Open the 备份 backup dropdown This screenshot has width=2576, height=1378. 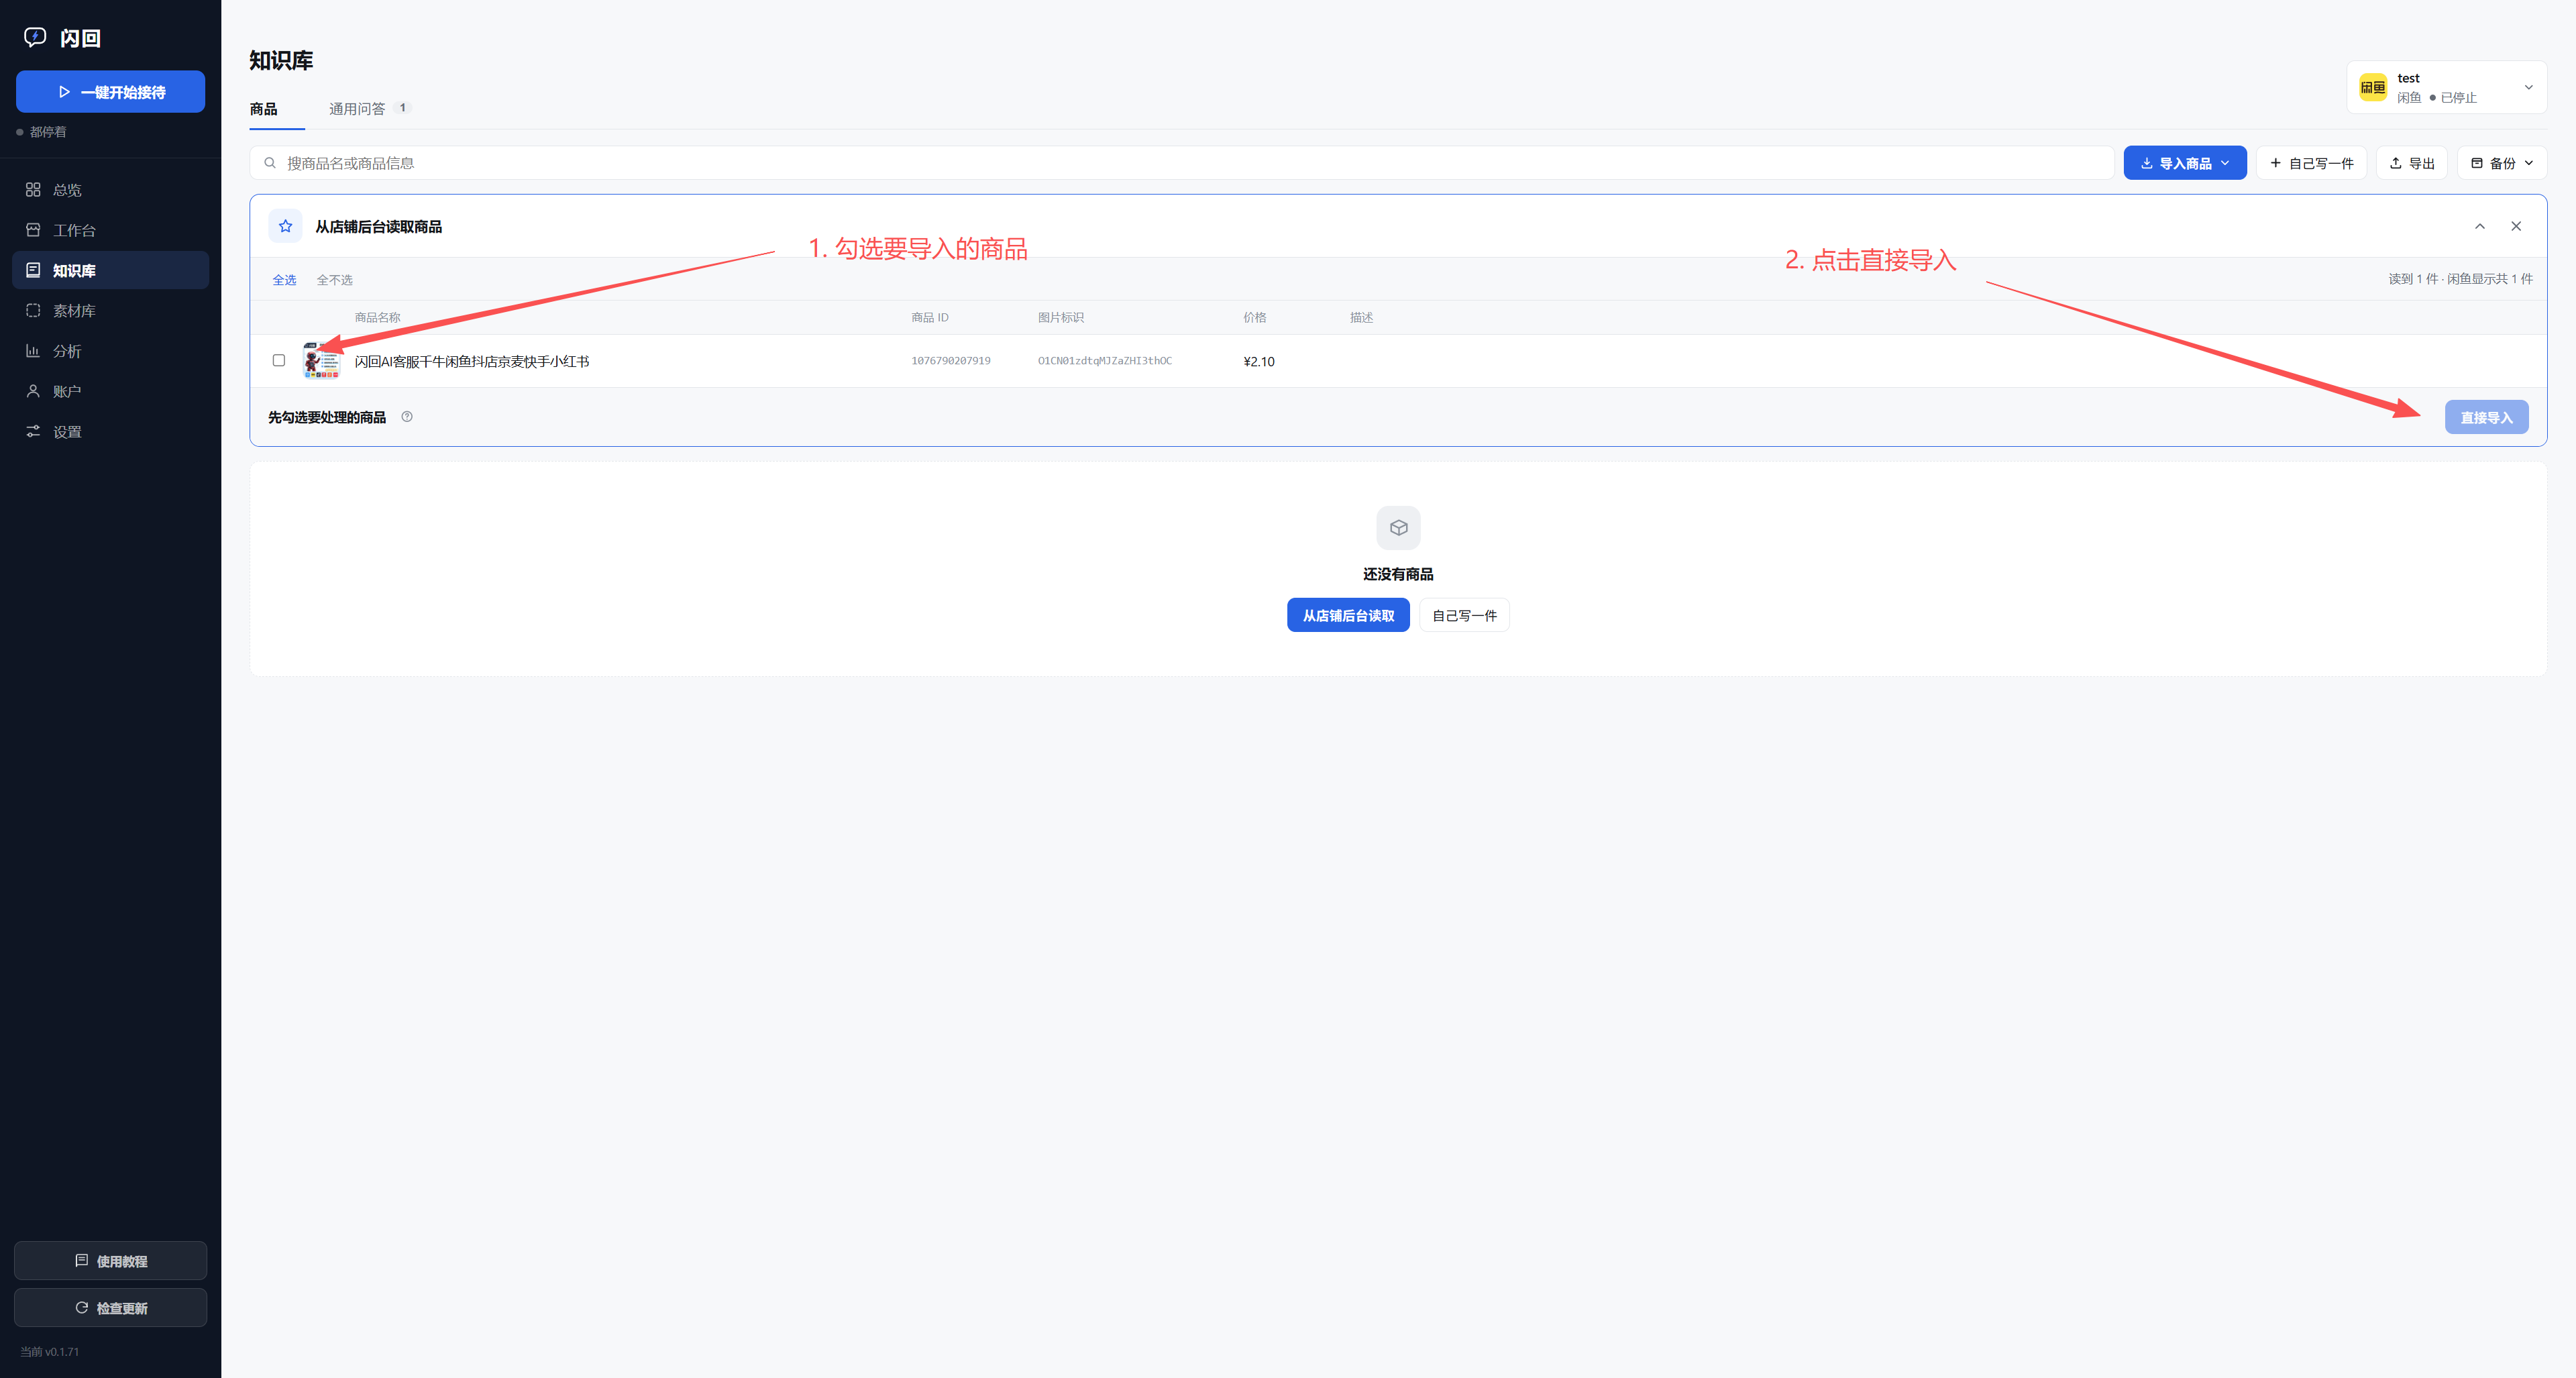(2501, 163)
